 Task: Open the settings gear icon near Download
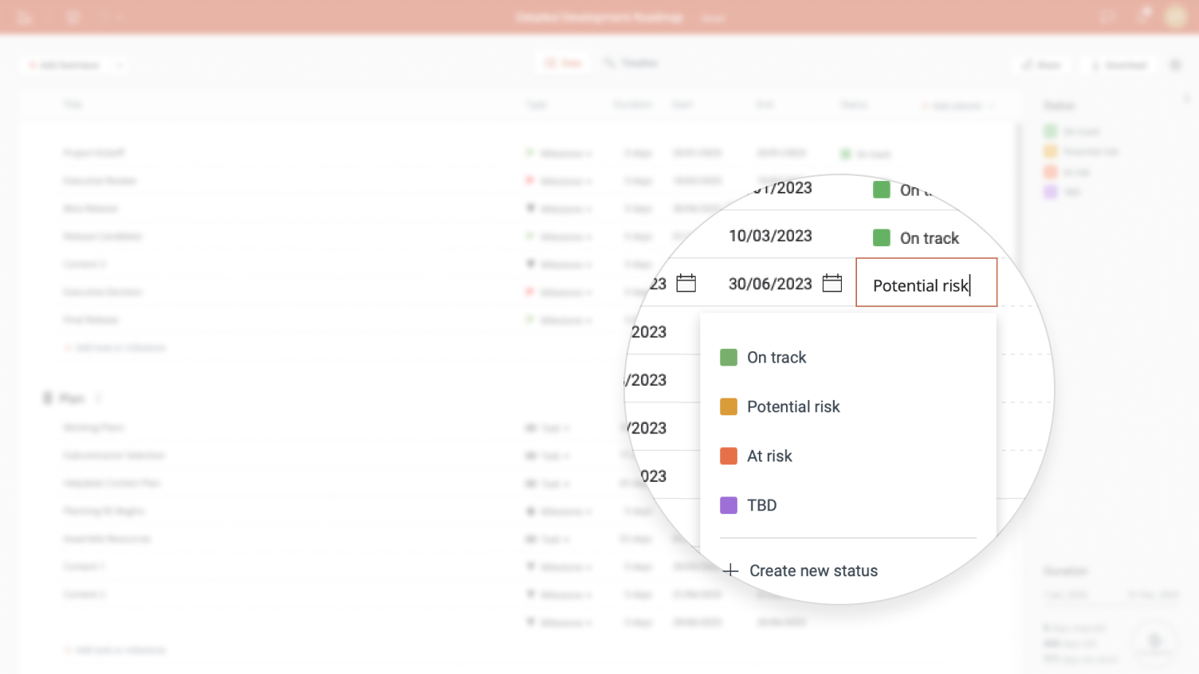tap(1176, 65)
